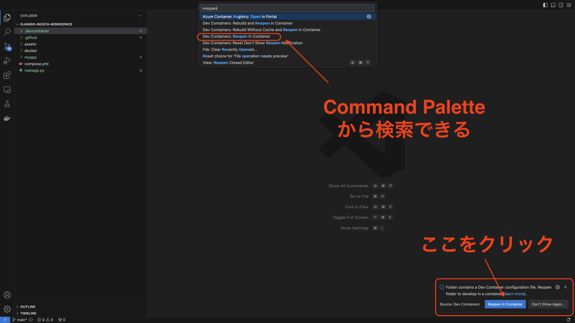Collapse the DJANGO-INUSTA-WORKSPACE root folder
Viewport: 575px width, 323px height.
(81, 24)
